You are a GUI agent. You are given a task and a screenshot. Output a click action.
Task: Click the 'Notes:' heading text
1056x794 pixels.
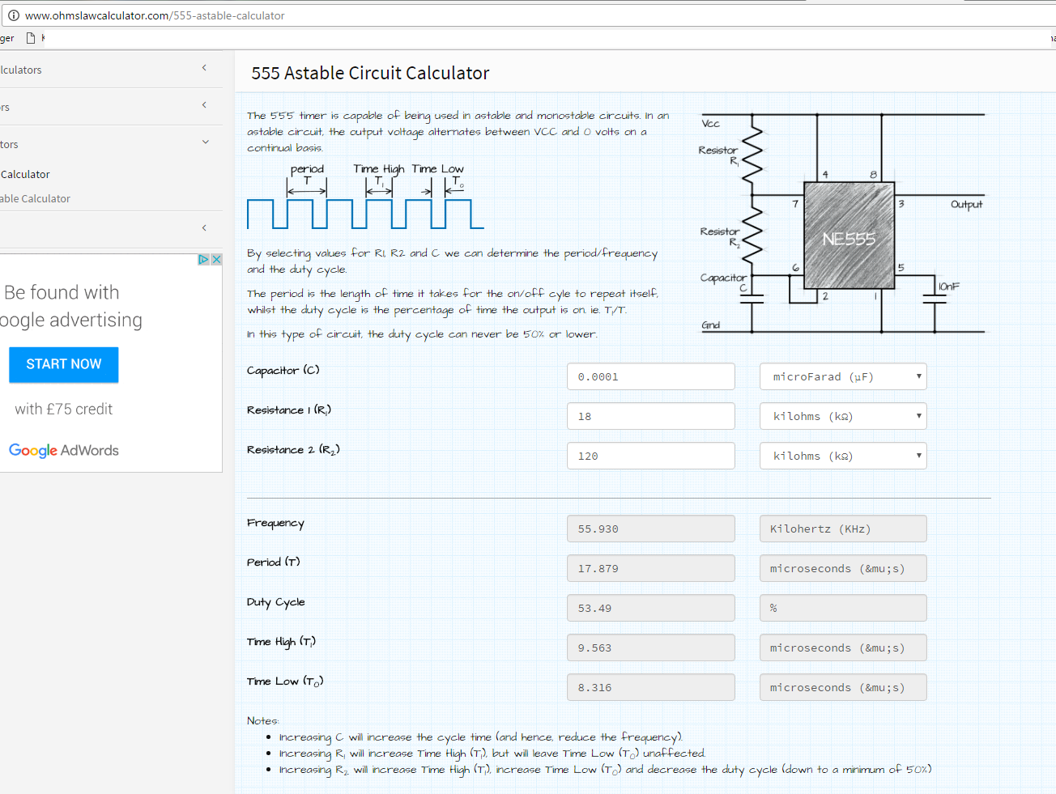coord(262,720)
